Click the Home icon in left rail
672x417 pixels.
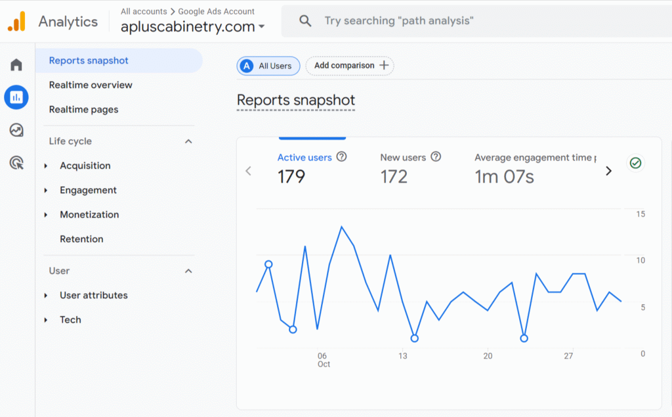coord(16,65)
